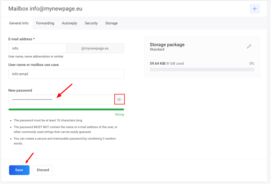Click the Save button
The image size is (271, 184).
[19, 170]
